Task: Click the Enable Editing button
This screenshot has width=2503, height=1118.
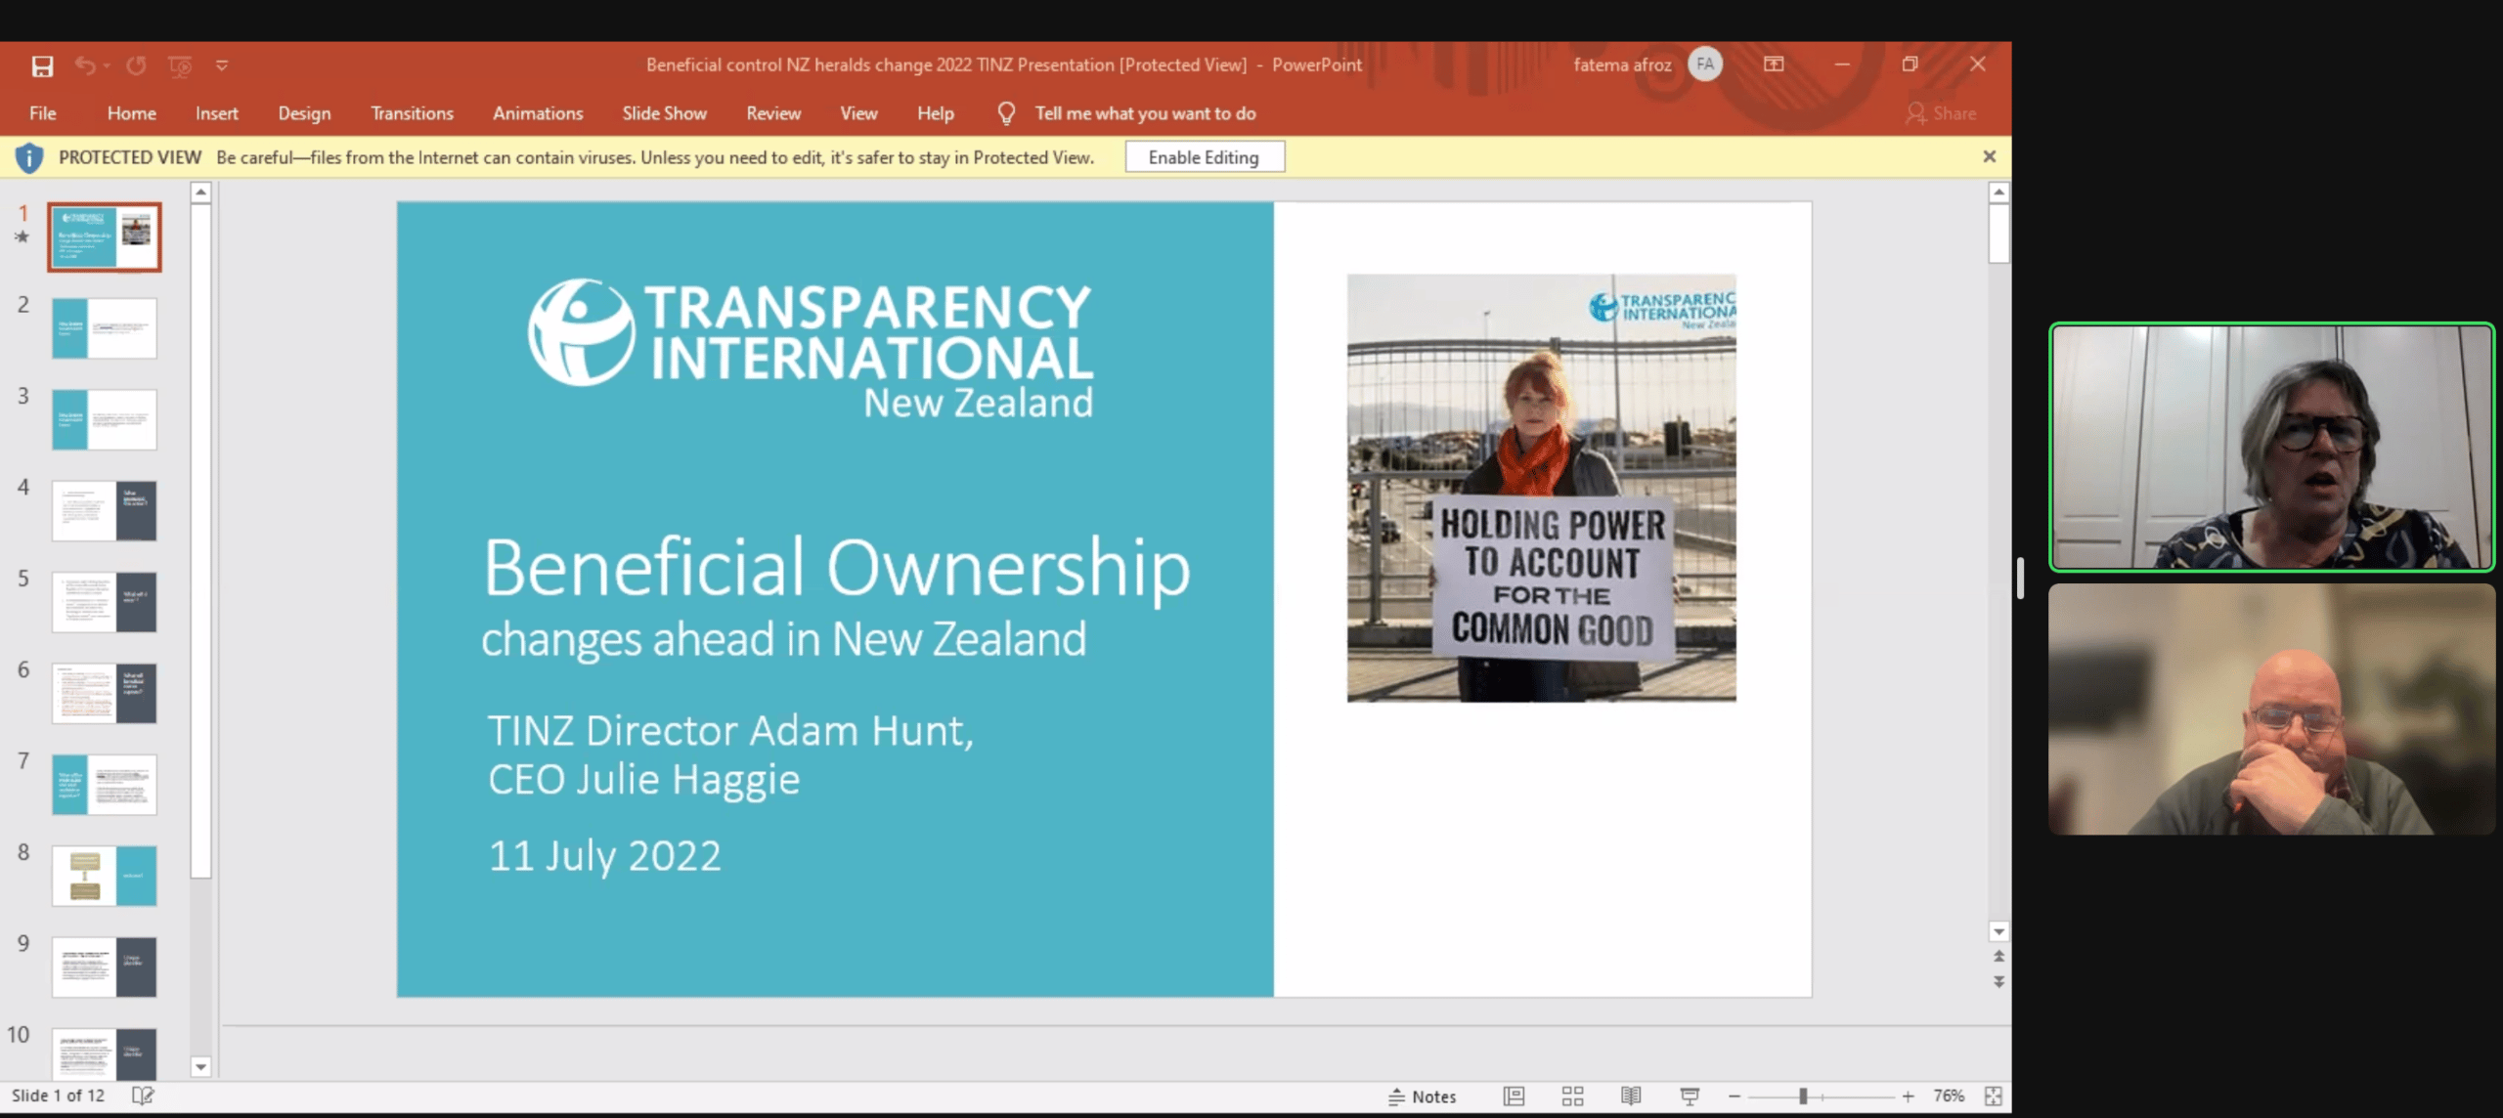Action: pos(1205,157)
